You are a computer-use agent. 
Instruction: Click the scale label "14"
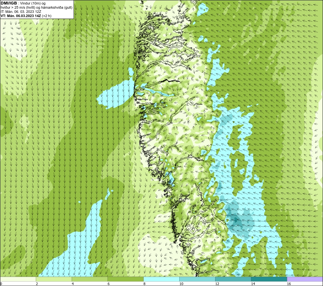click(253, 284)
